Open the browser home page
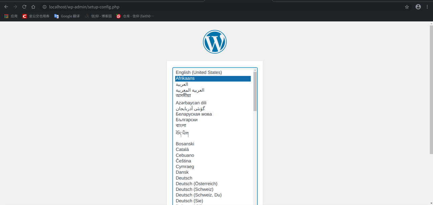 (33, 6)
